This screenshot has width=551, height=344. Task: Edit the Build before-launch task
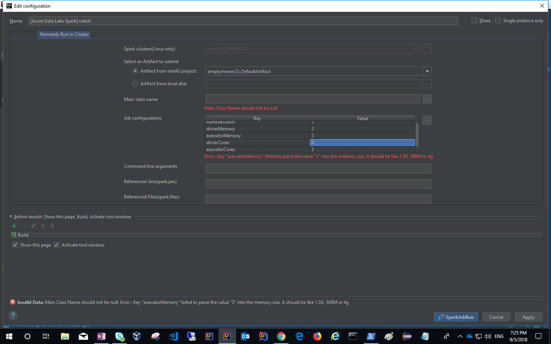click(x=33, y=226)
